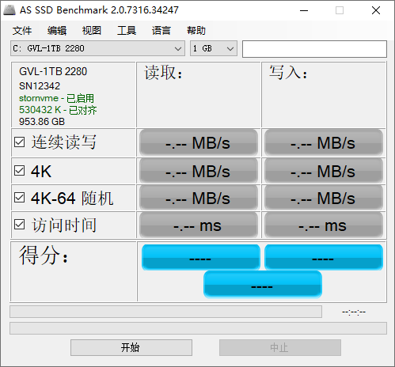The height and width of the screenshot is (367, 395).
Task: Uncheck the 4K test checkbox
Action: [x=20, y=171]
